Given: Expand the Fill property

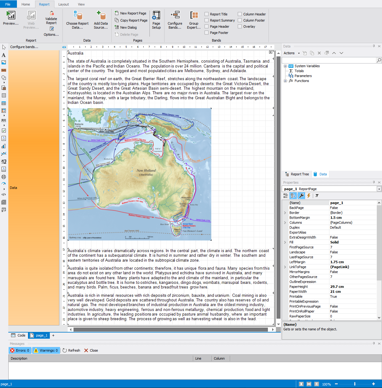Looking at the screenshot, I should tap(285, 242).
